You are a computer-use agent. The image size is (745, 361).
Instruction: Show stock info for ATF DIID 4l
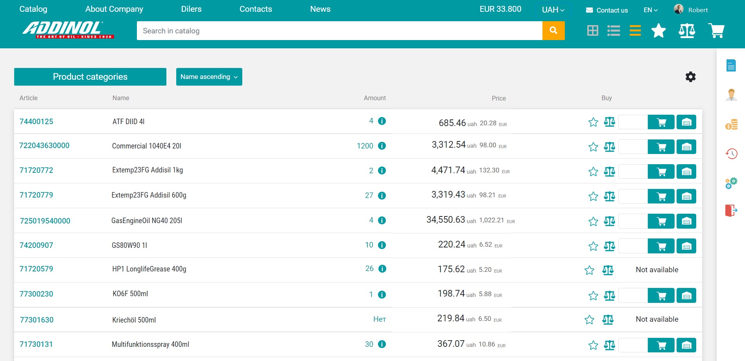[x=382, y=121]
